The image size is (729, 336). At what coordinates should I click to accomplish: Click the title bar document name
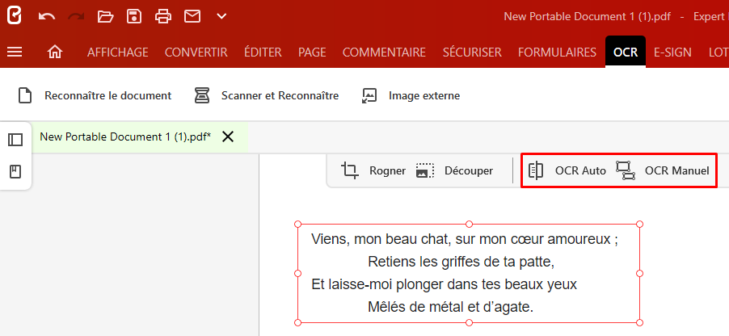pyautogui.click(x=588, y=17)
